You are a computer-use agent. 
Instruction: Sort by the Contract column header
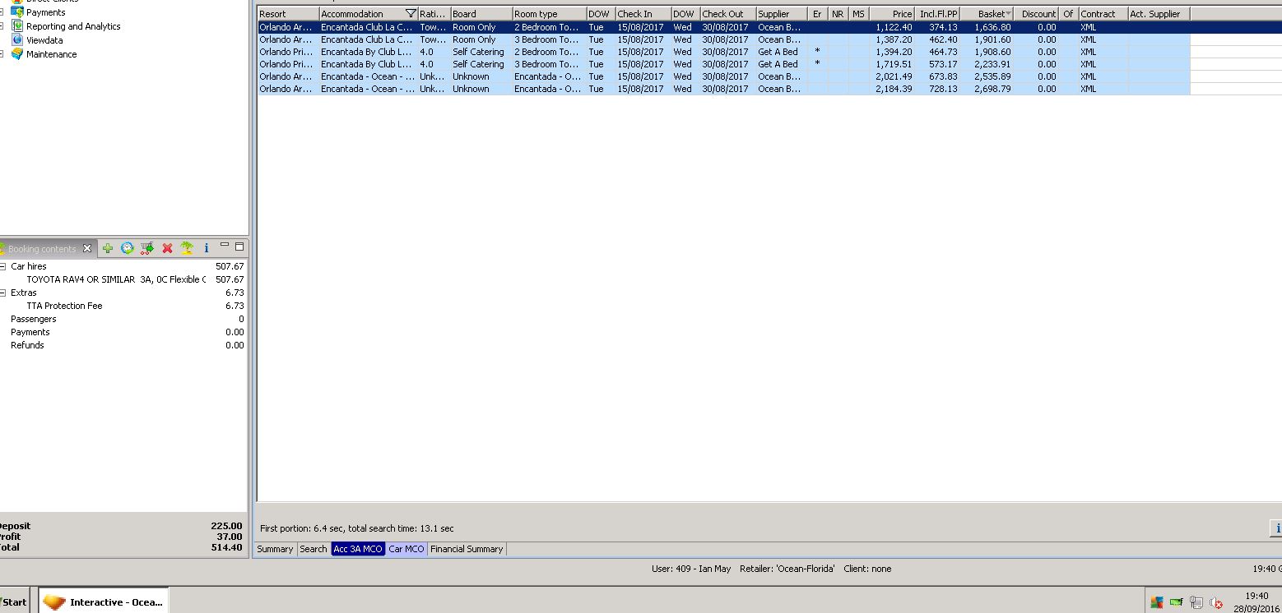pyautogui.click(x=1103, y=14)
